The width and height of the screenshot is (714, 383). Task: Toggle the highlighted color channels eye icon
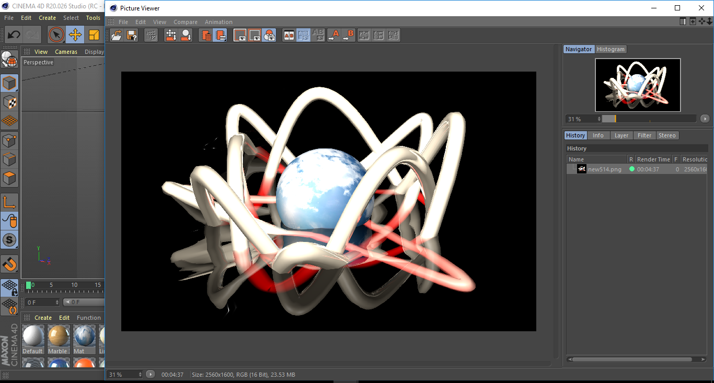[269, 36]
